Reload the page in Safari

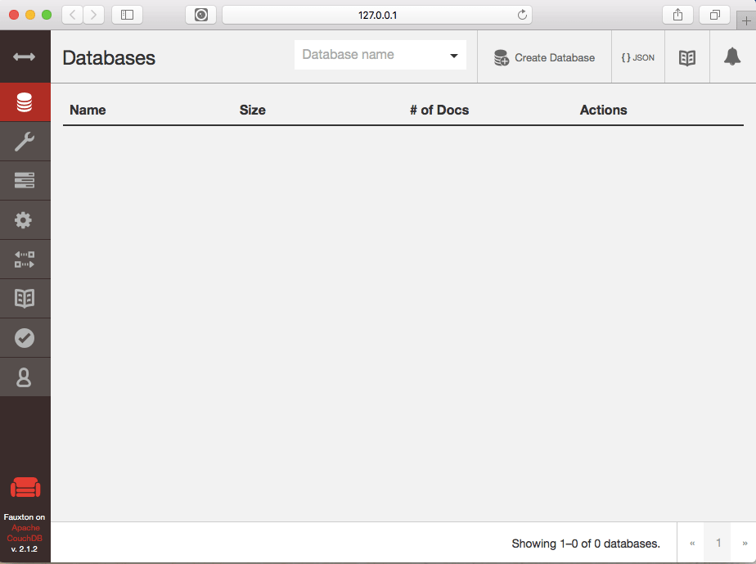point(522,15)
